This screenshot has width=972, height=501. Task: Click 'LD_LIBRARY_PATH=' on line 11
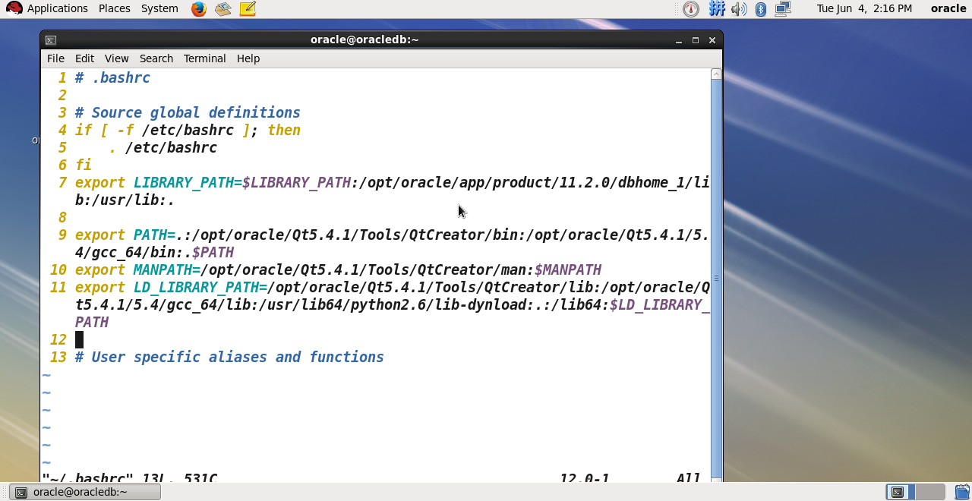200,287
